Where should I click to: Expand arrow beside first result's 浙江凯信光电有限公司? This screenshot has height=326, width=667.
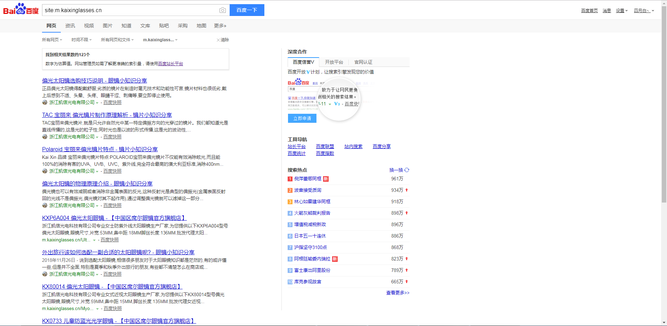[97, 103]
